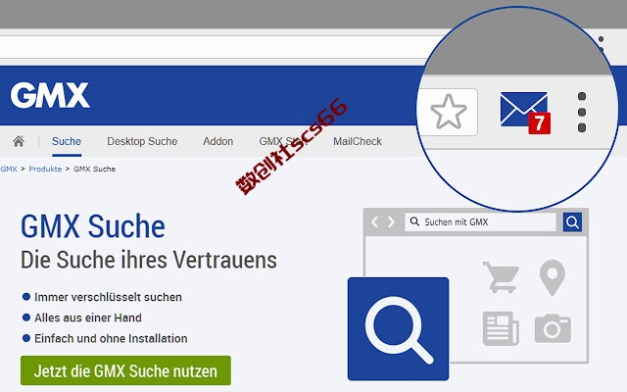The height and width of the screenshot is (392, 627).
Task: Follow the Produkte breadcrumb link
Action: tap(45, 169)
